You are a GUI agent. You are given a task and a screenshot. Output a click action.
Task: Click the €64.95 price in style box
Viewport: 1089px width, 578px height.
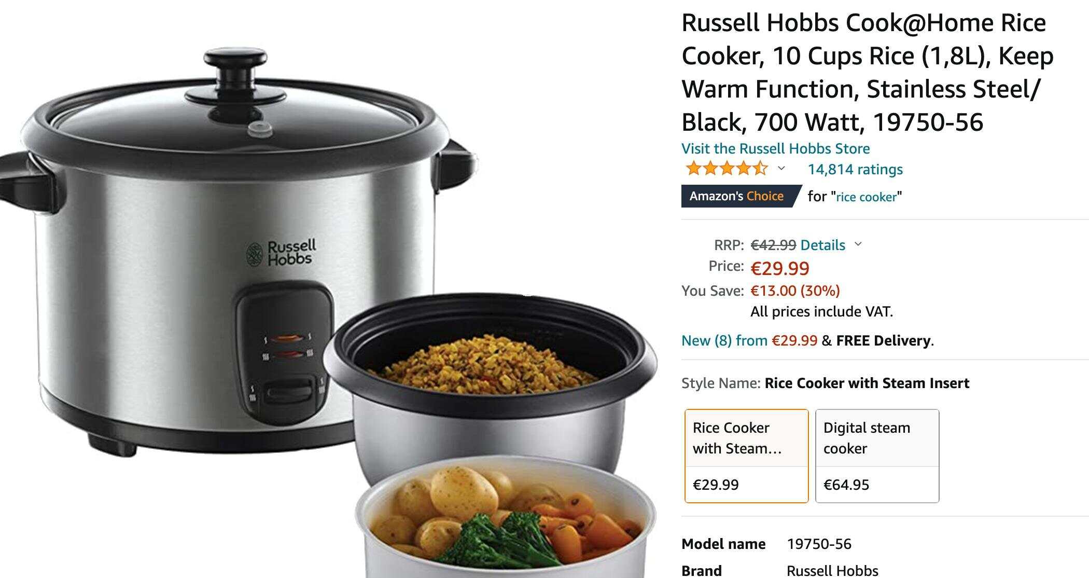click(846, 485)
